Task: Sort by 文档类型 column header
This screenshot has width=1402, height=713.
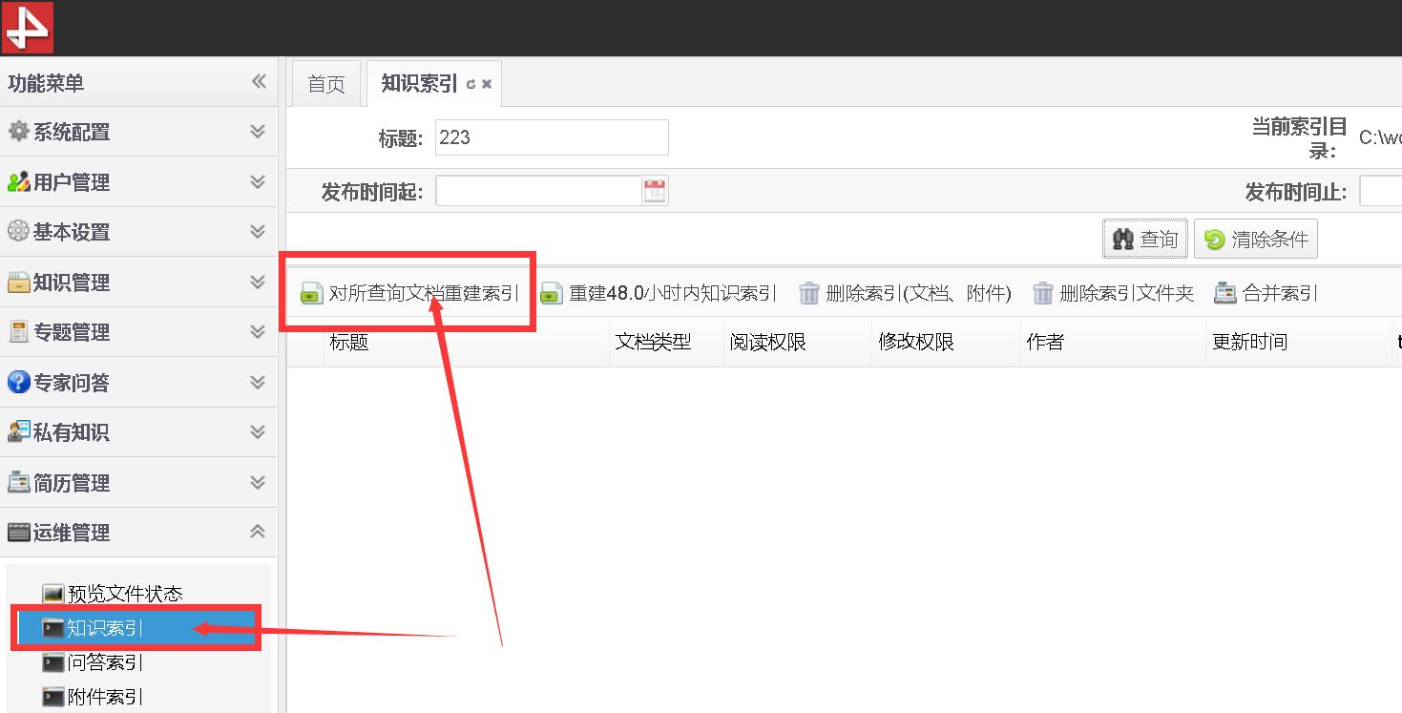Action: [666, 342]
